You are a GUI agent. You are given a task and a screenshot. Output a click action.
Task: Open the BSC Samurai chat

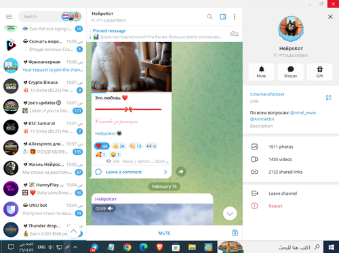coord(43,127)
